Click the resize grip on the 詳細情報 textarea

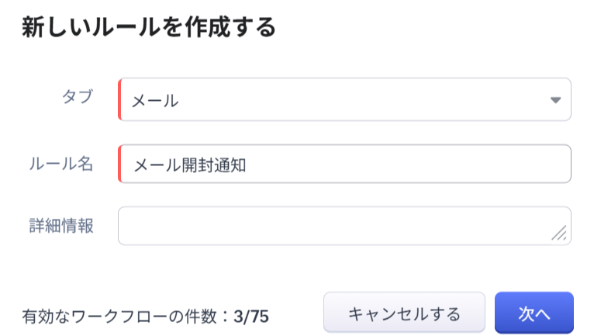tap(559, 233)
